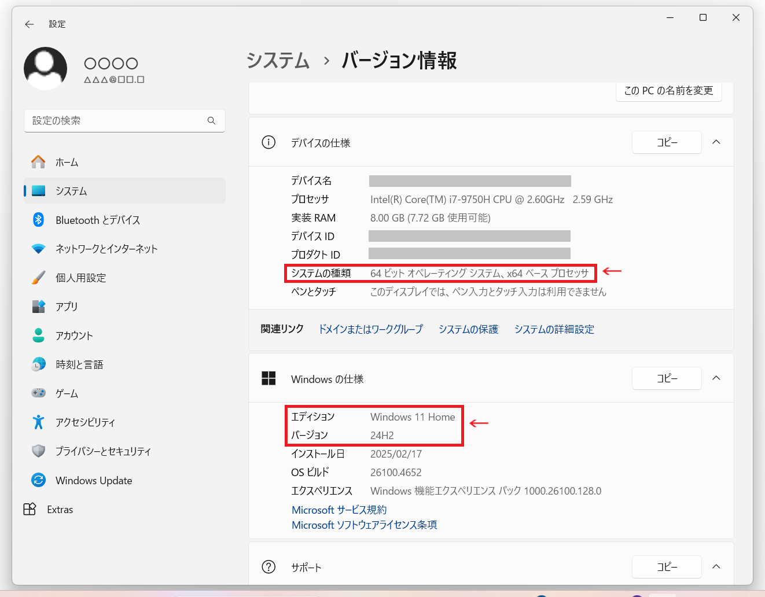Click システム in the breadcrumb
This screenshot has height=597, width=765.
(278, 60)
